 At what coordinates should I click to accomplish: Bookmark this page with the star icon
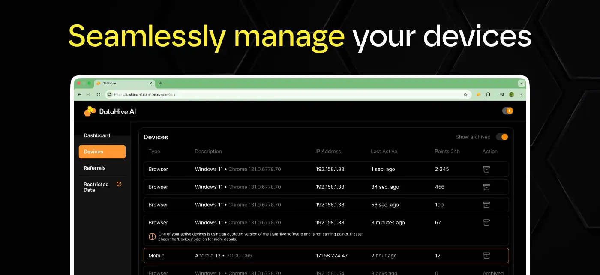point(465,95)
